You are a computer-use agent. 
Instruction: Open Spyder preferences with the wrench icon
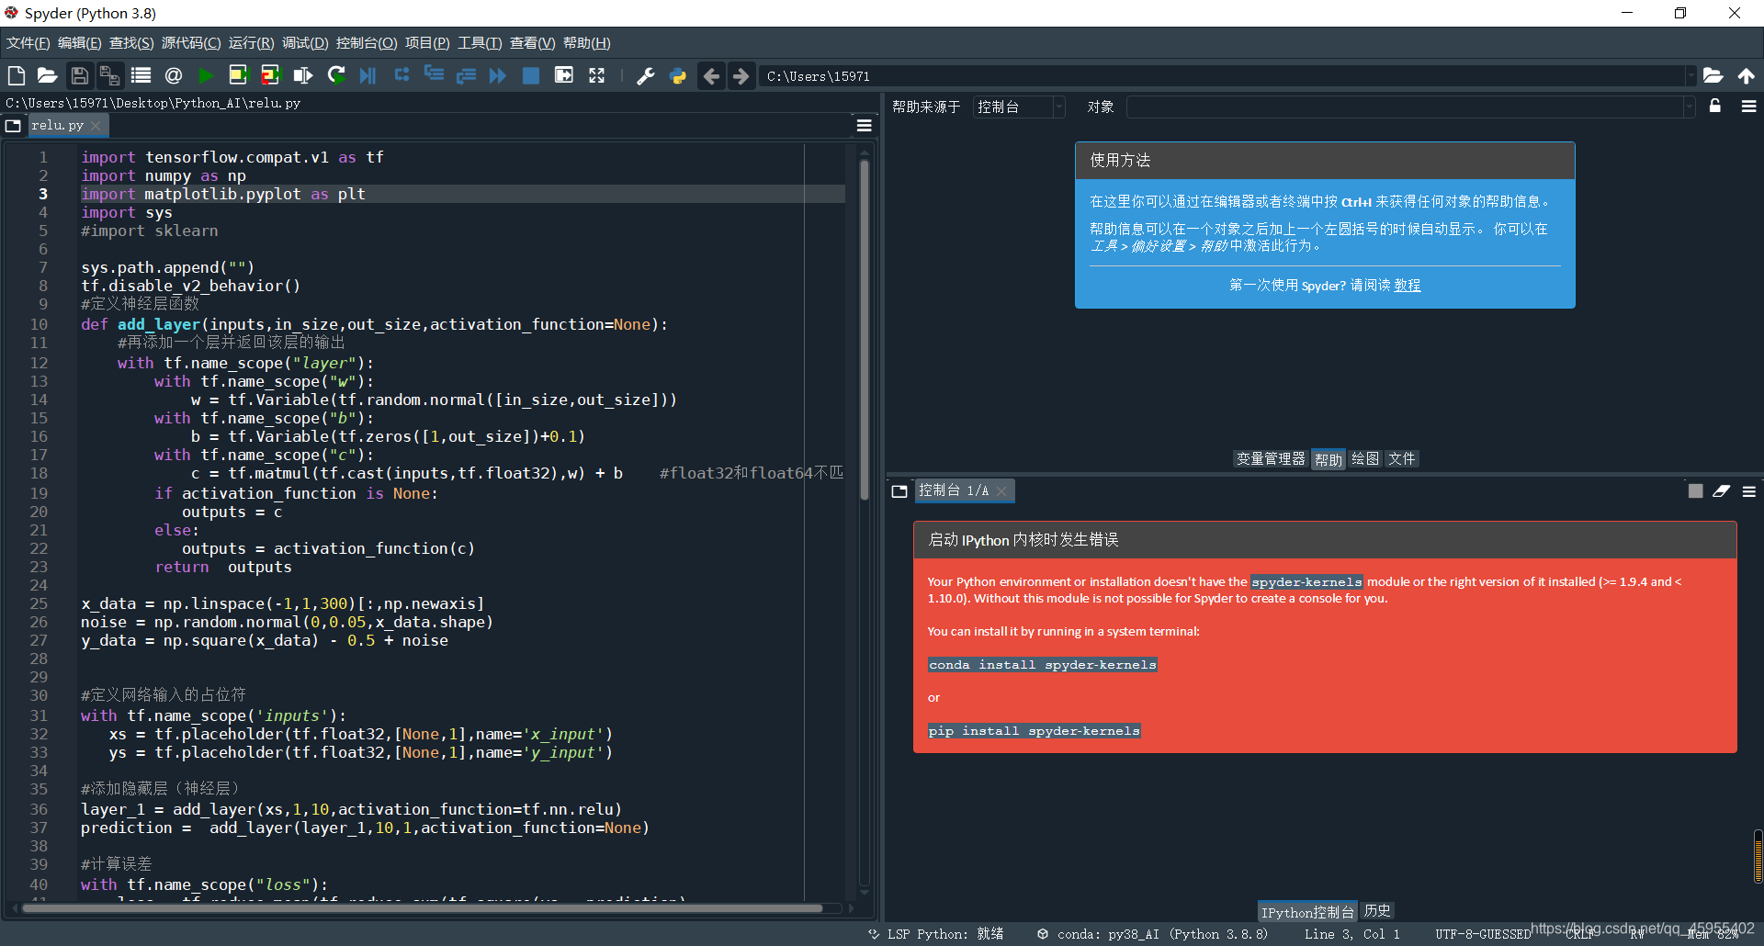[x=645, y=75]
